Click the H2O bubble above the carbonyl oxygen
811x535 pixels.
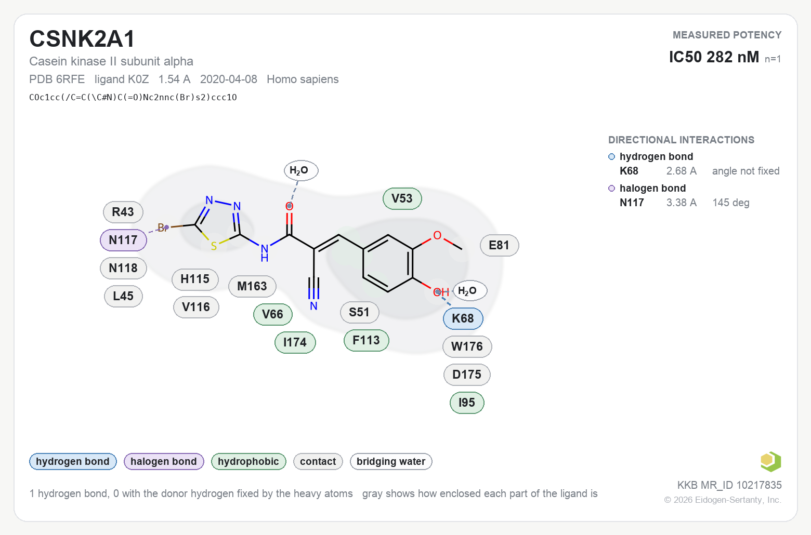pyautogui.click(x=300, y=170)
